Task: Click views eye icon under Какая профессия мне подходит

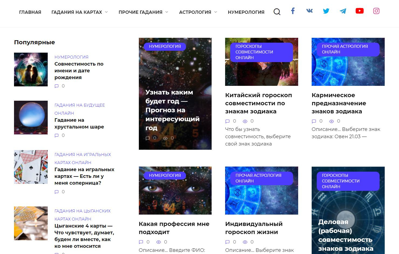Action: [x=159, y=242]
